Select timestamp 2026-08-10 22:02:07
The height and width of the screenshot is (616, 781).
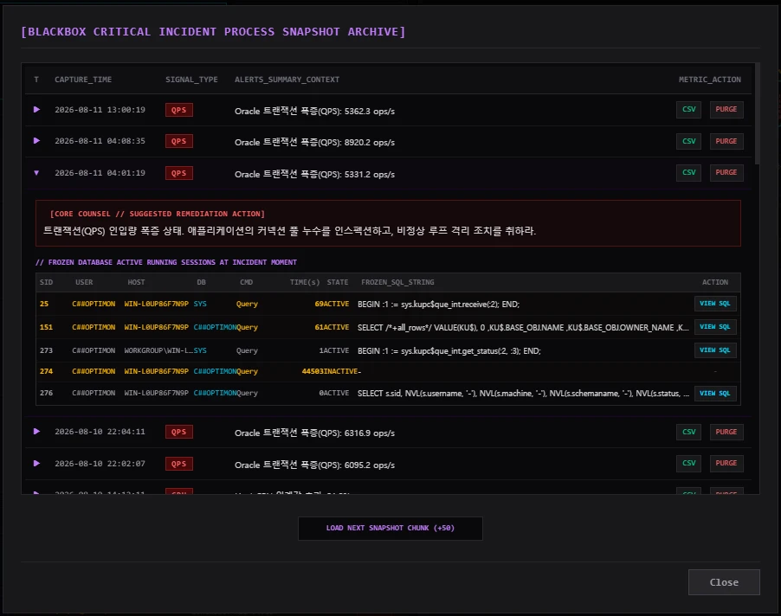[x=100, y=463]
